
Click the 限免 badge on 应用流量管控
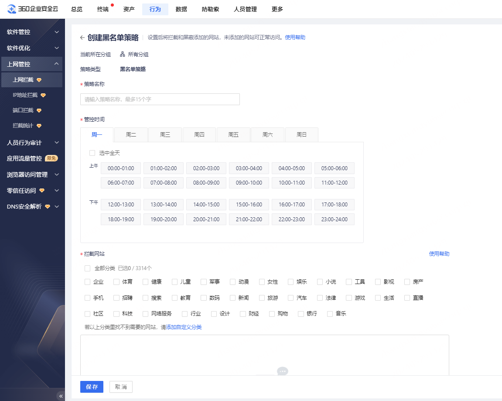pos(51,158)
